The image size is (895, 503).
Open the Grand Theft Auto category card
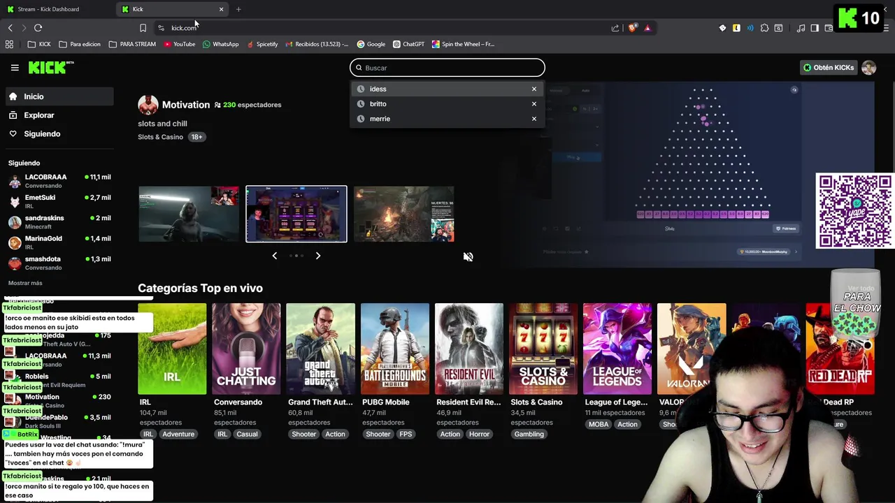[x=320, y=349]
